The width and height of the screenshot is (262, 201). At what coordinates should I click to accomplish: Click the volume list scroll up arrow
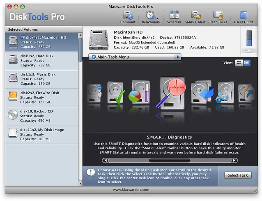point(80,35)
